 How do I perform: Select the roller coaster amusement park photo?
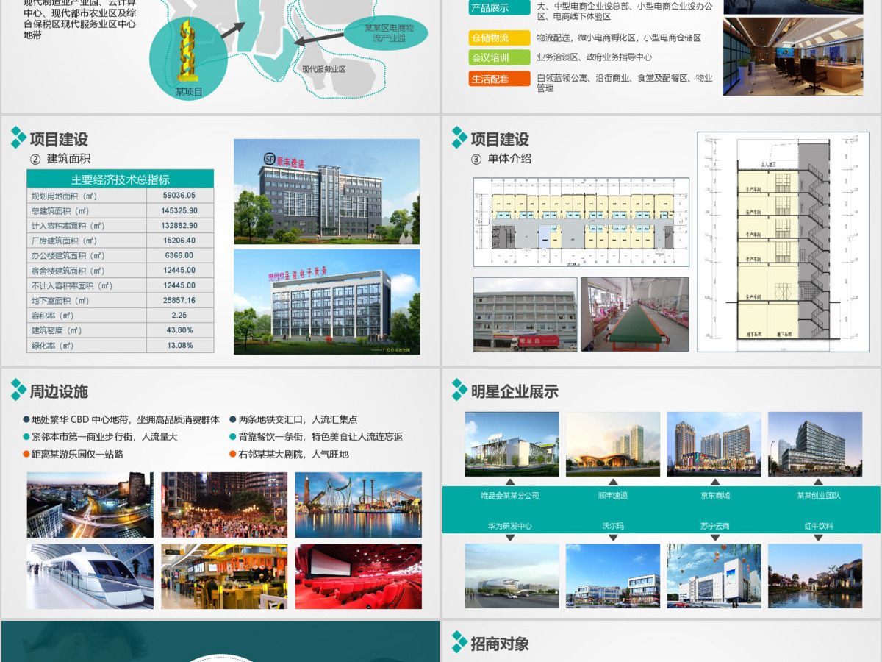coord(359,505)
